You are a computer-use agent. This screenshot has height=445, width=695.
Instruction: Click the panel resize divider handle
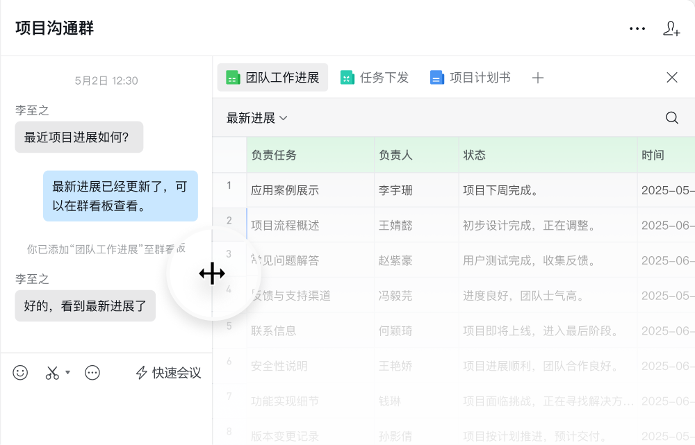[x=212, y=274]
